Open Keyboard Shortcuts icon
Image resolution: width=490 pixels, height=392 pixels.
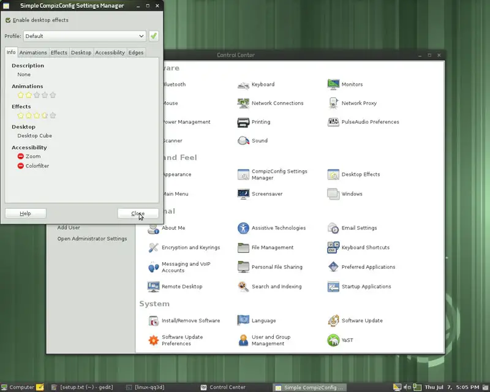click(x=333, y=247)
